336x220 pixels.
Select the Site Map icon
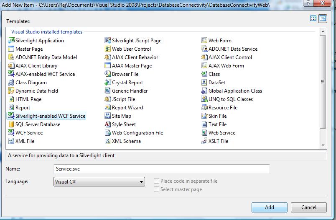(x=107, y=116)
